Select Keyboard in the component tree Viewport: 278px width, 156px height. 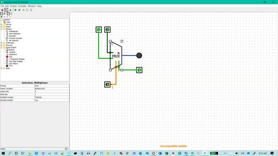pos(13,54)
